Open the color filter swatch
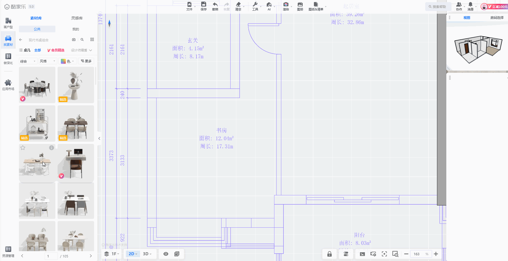 pyautogui.click(x=67, y=61)
